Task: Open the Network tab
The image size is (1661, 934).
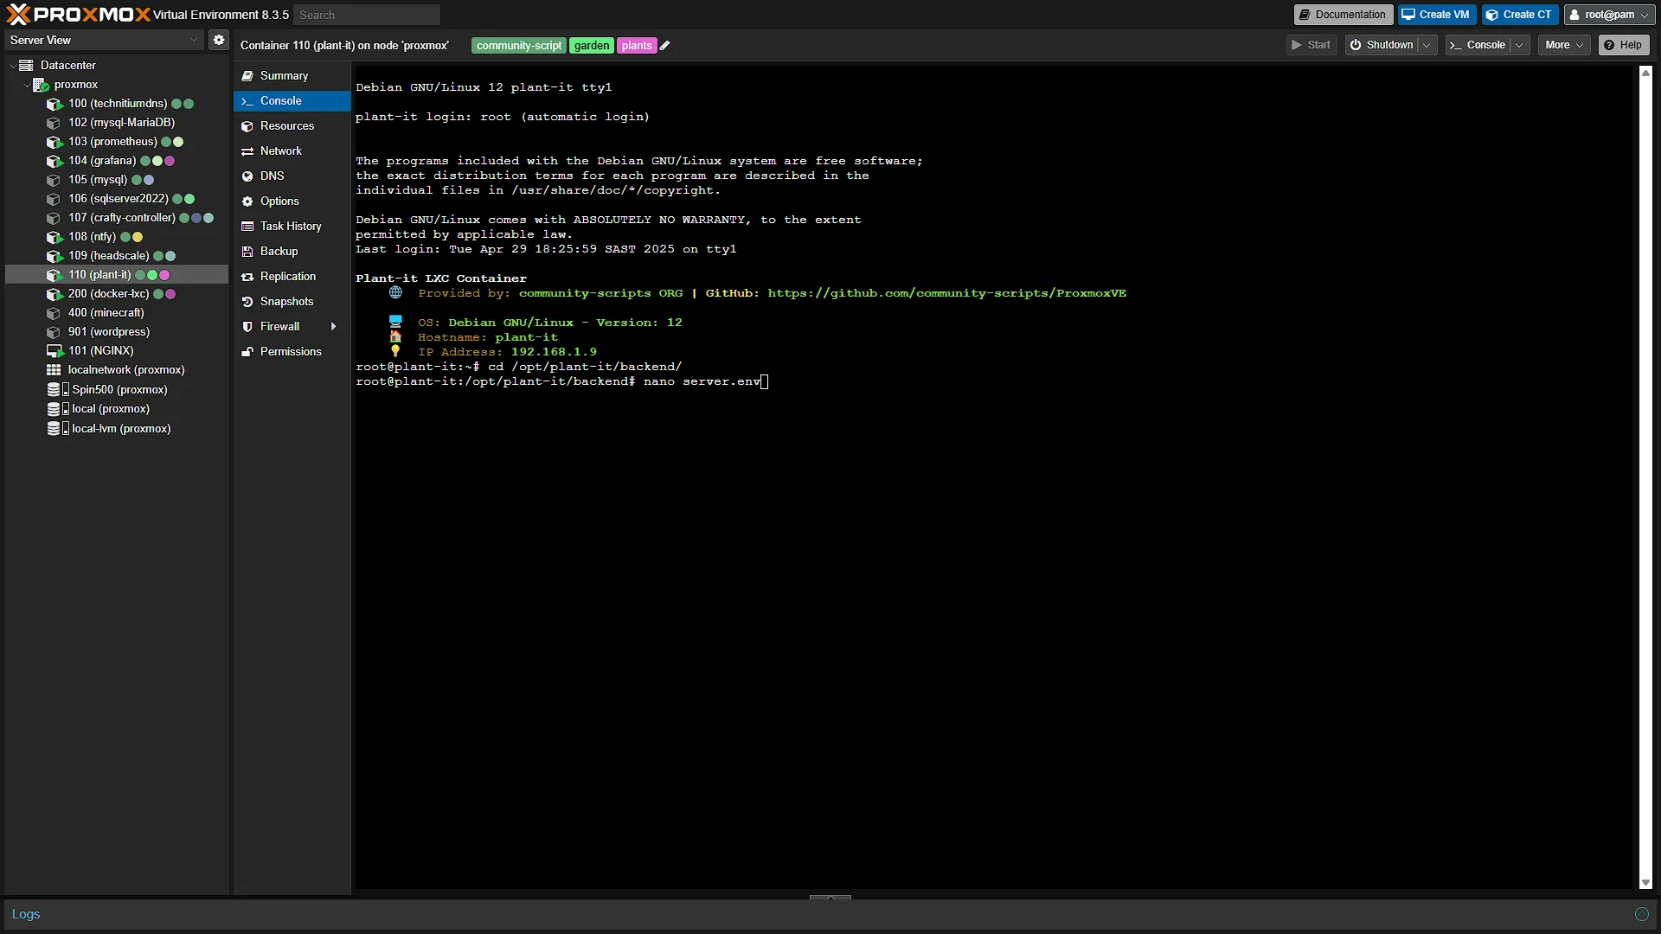Action: pos(292,151)
